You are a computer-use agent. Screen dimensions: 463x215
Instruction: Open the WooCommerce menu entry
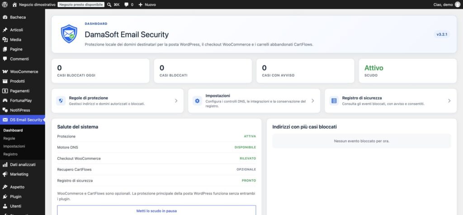[23, 71]
